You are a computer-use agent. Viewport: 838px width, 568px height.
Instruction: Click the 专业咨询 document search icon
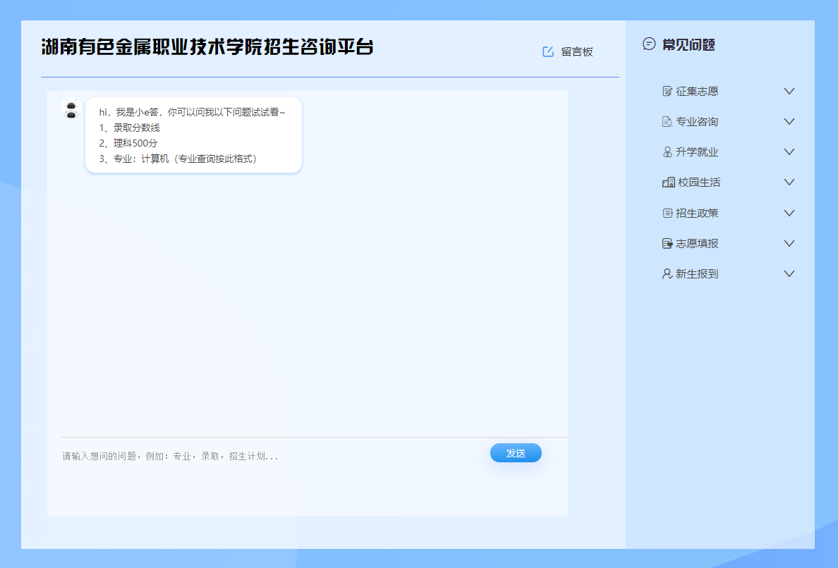667,122
